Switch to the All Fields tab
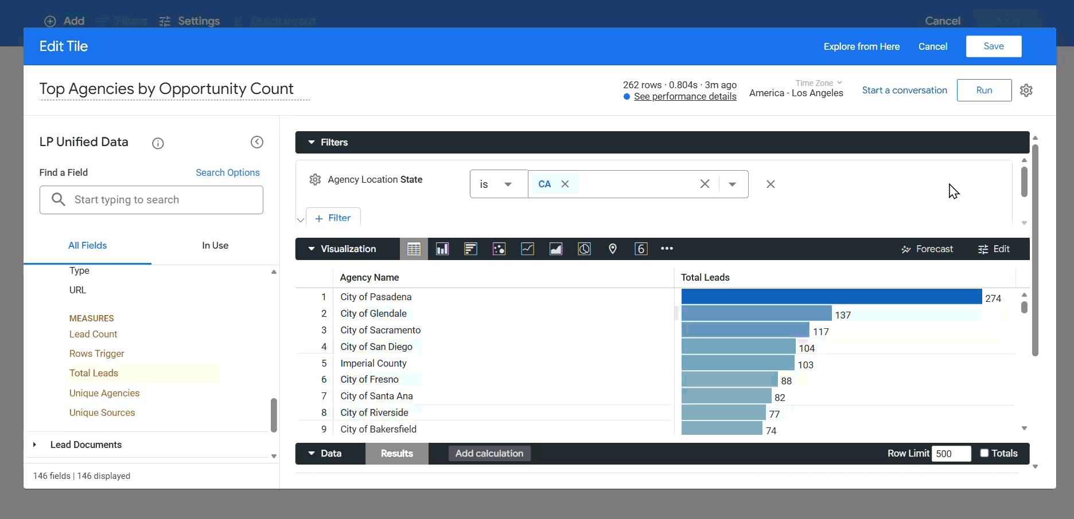This screenshot has height=519, width=1074. coord(87,246)
